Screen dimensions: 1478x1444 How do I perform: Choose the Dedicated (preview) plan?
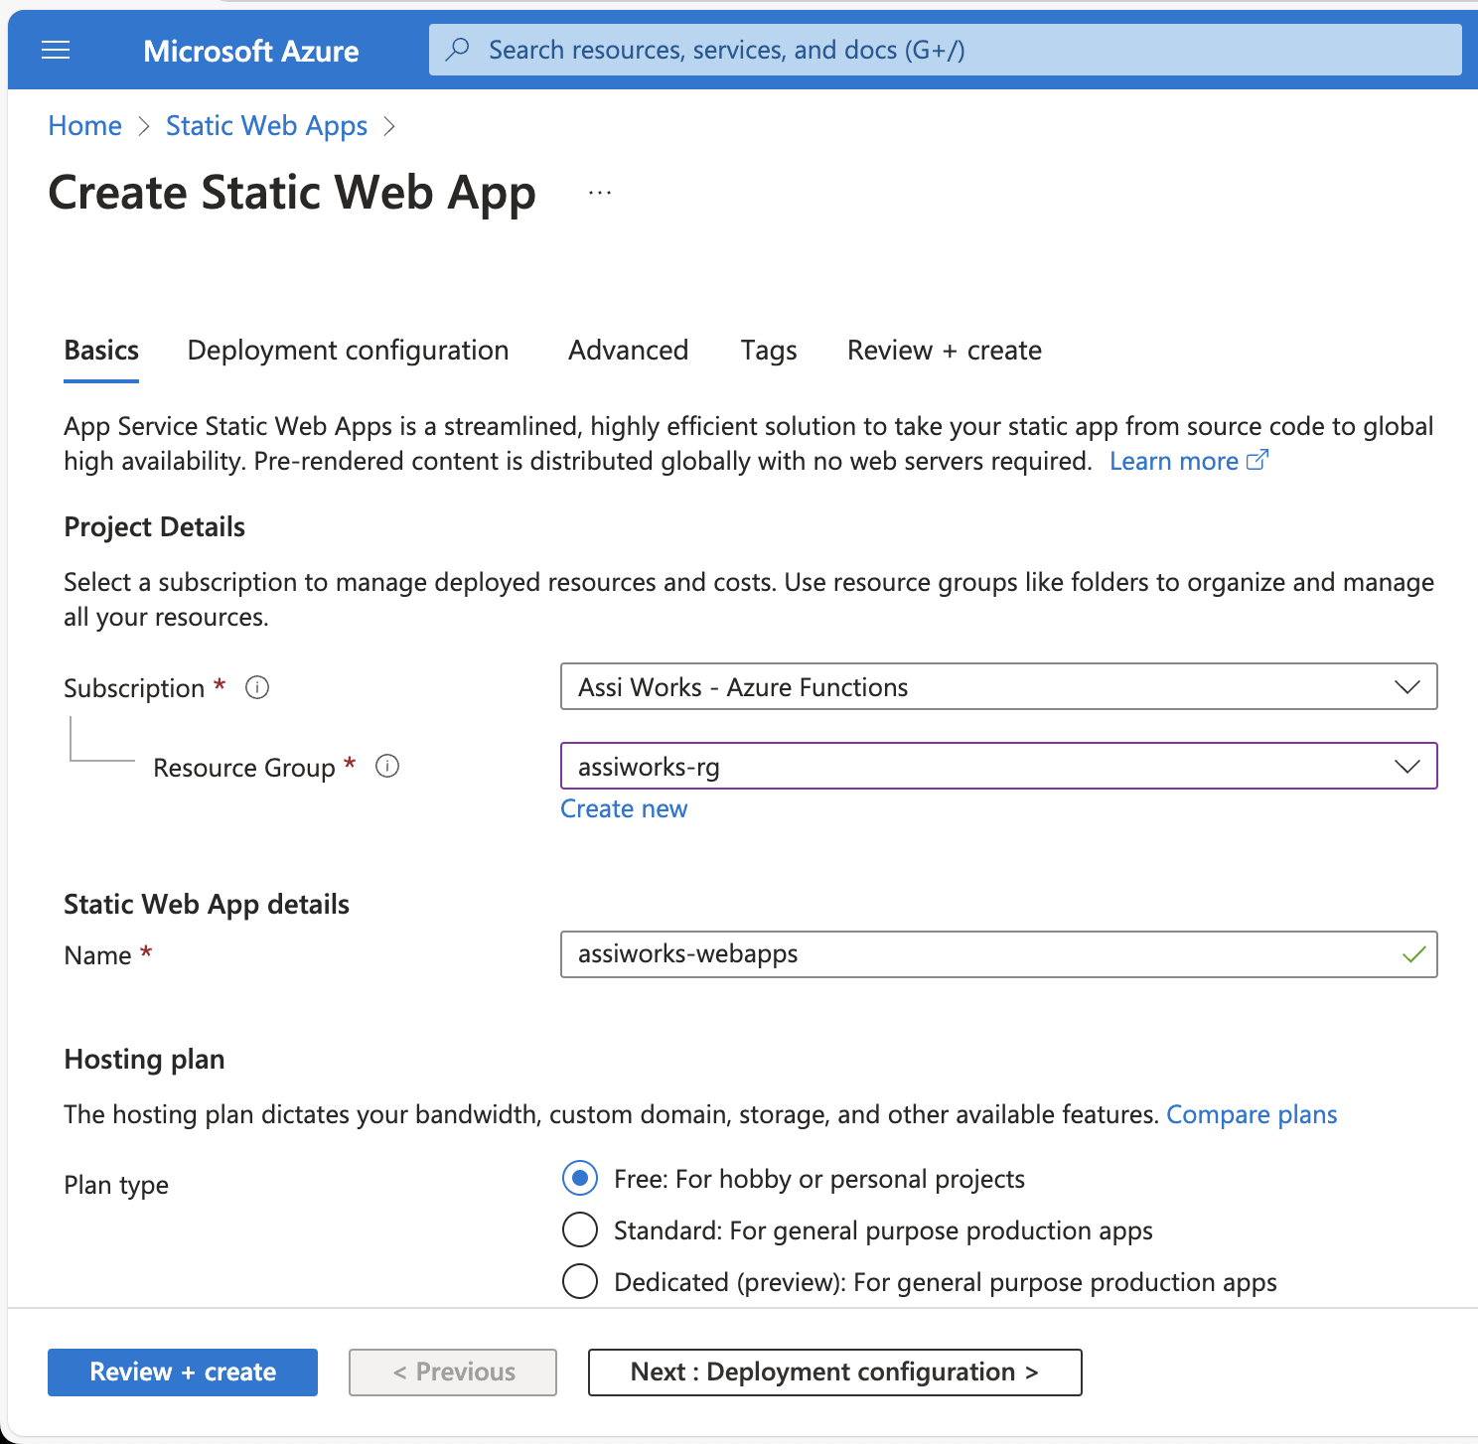point(580,1281)
